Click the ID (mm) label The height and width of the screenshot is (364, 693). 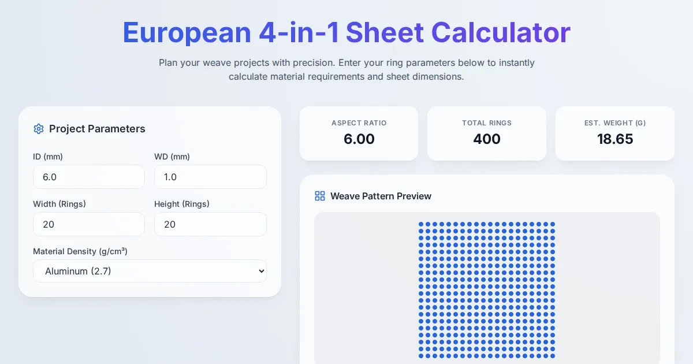48,157
